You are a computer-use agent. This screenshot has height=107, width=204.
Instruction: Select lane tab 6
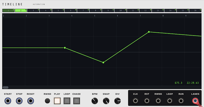pyautogui.click(x=71, y=11)
